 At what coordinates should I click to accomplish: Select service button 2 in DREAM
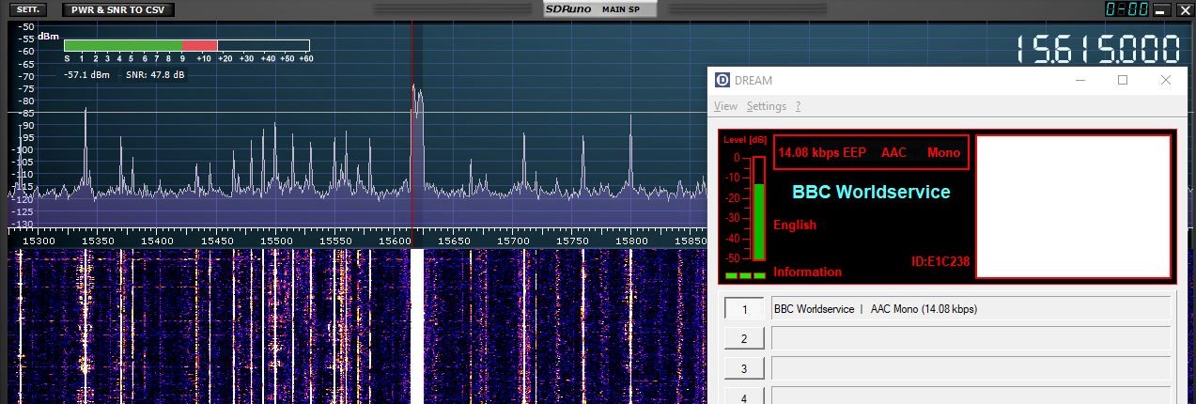tap(744, 339)
